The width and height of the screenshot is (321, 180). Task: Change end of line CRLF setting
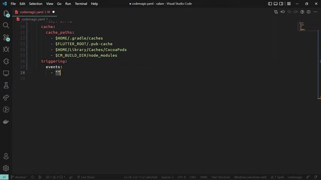[x=193, y=177]
